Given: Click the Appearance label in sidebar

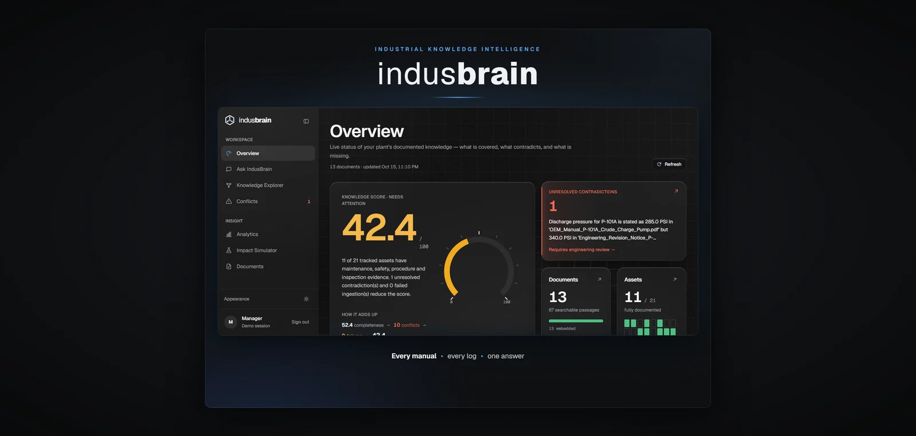Looking at the screenshot, I should [x=236, y=299].
